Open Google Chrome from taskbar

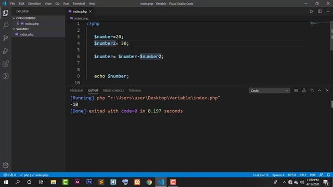click(x=149, y=182)
